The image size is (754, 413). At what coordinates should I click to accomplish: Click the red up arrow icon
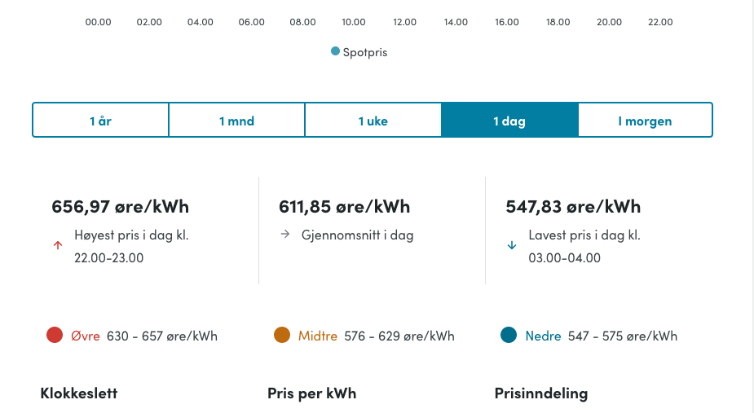(57, 245)
